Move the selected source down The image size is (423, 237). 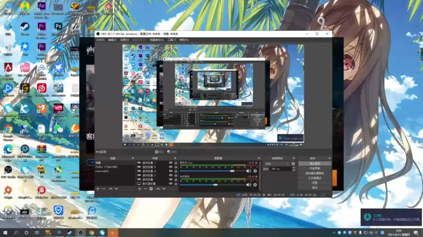[164, 189]
